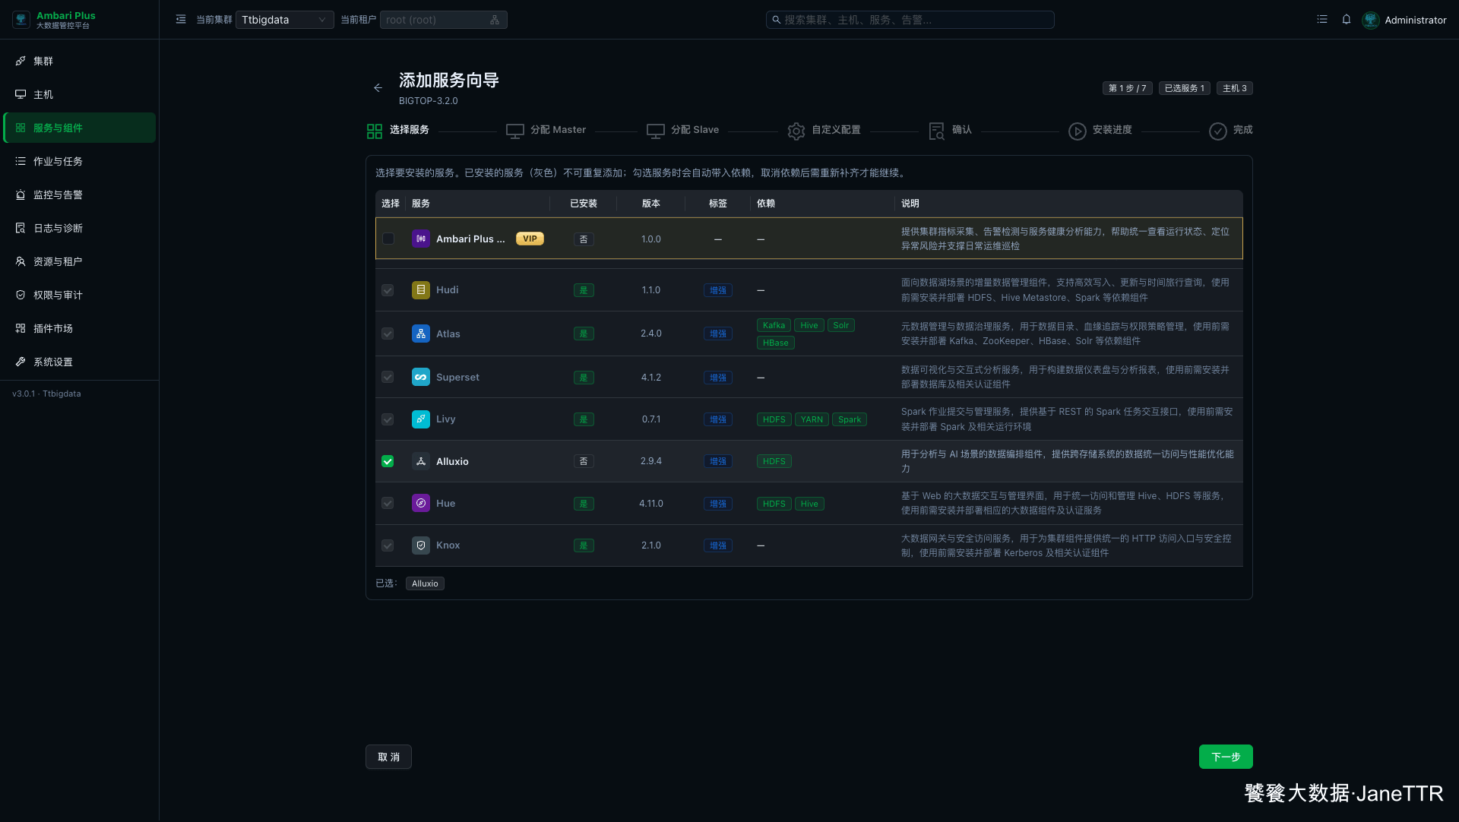Click the Atlas service icon
1459x822 pixels.
(x=421, y=334)
